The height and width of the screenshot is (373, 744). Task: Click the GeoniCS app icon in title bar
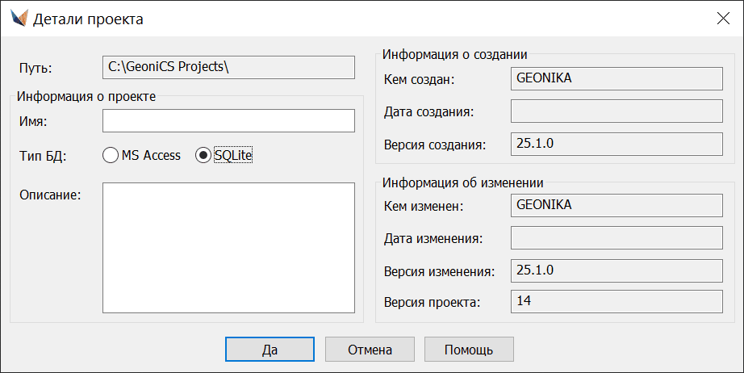(x=19, y=19)
